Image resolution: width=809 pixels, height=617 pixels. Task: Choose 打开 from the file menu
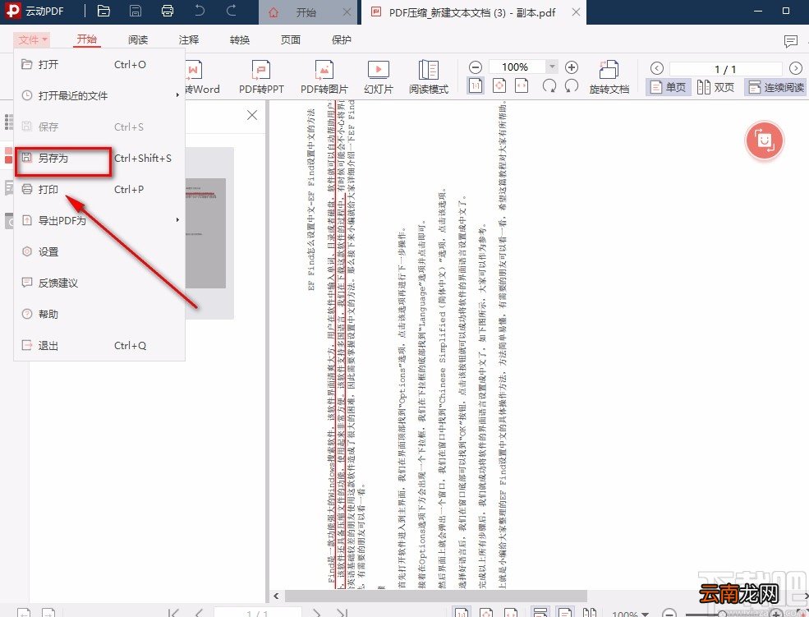click(x=99, y=64)
